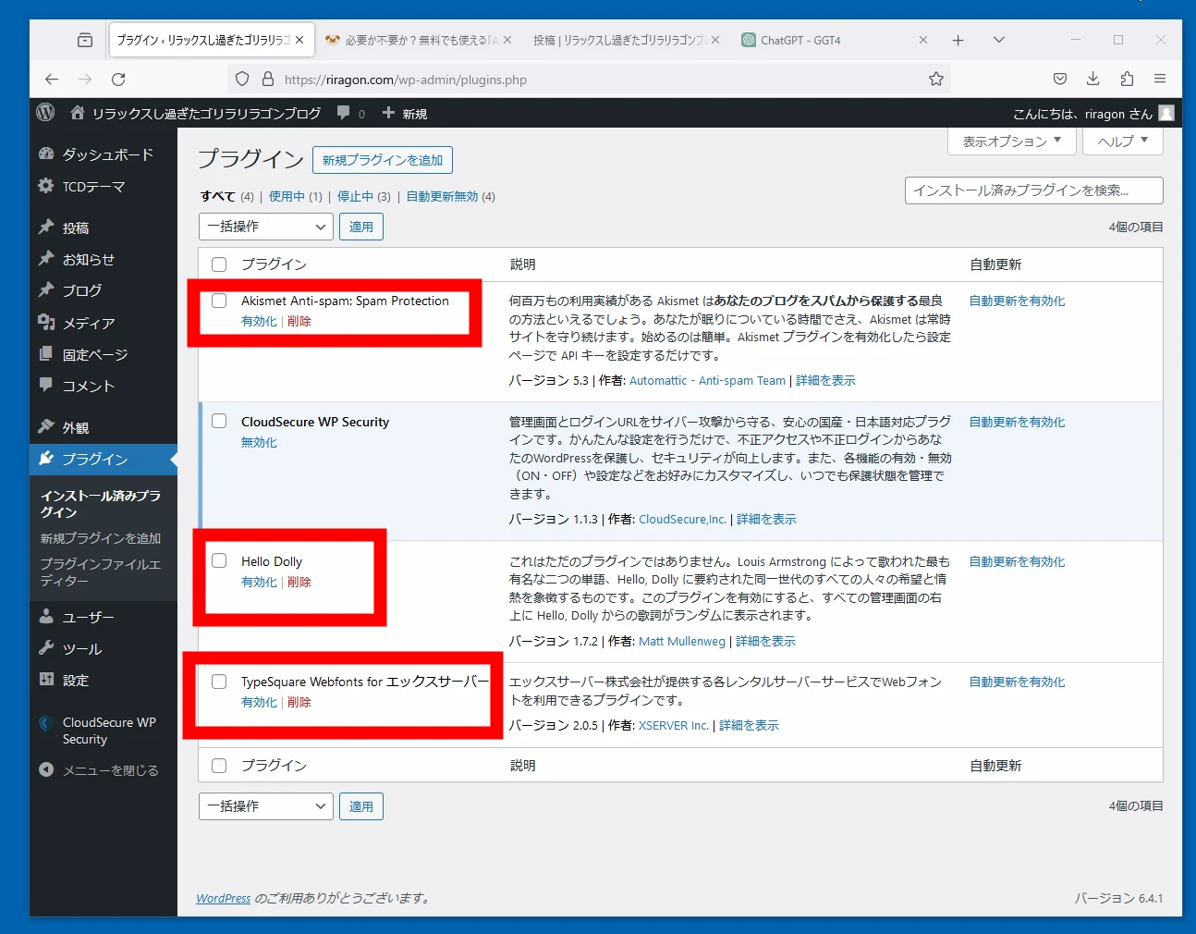Switch to the ChatGPT browser tab

tap(800, 41)
